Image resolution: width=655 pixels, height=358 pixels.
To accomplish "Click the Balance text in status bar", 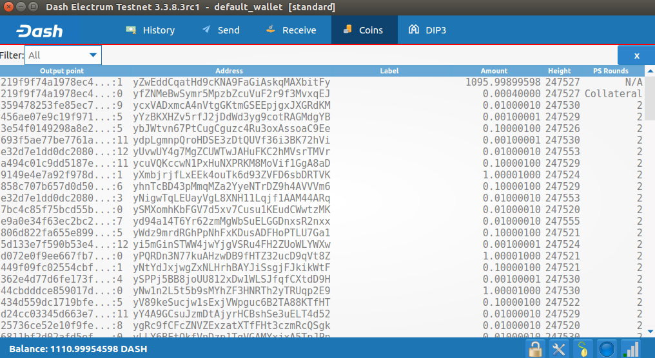I will [x=78, y=349].
